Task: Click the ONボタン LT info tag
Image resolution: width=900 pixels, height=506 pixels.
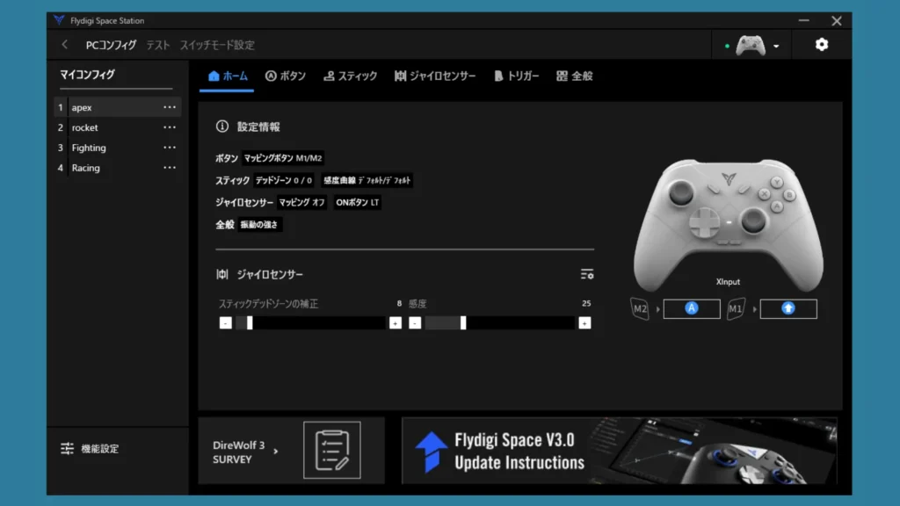Action: 357,203
